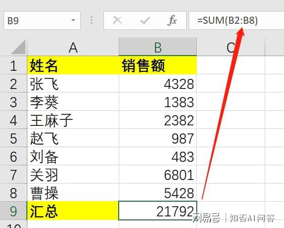Viewport: 284px width, 228px height.
Task: Select the 汇总 cell
Action: 73,211
